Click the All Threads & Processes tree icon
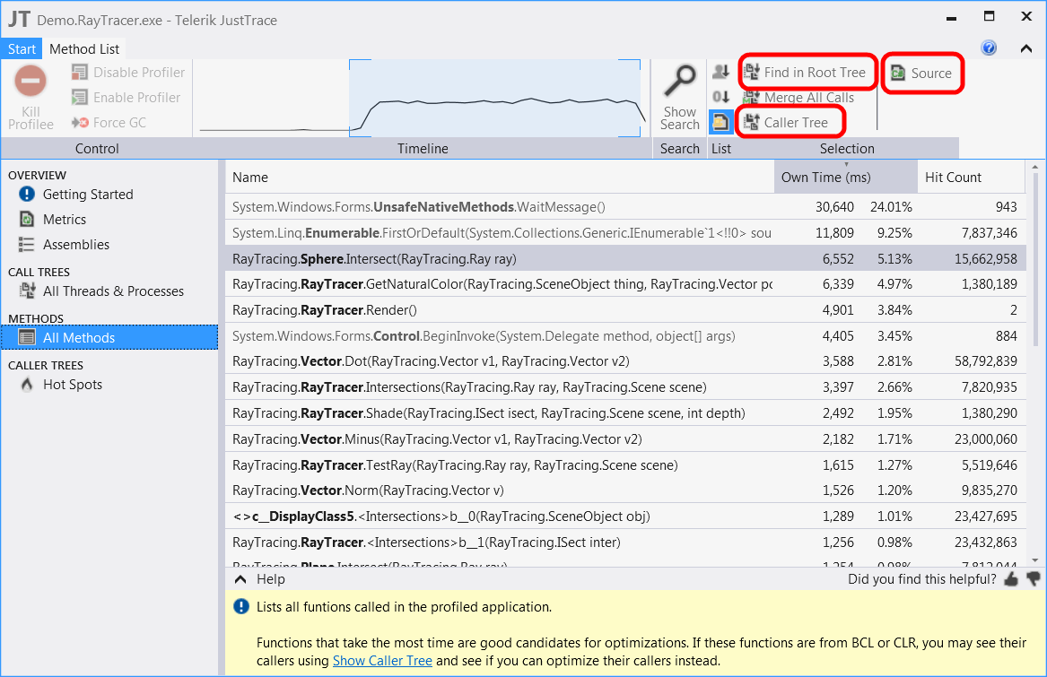The image size is (1047, 677). click(27, 291)
